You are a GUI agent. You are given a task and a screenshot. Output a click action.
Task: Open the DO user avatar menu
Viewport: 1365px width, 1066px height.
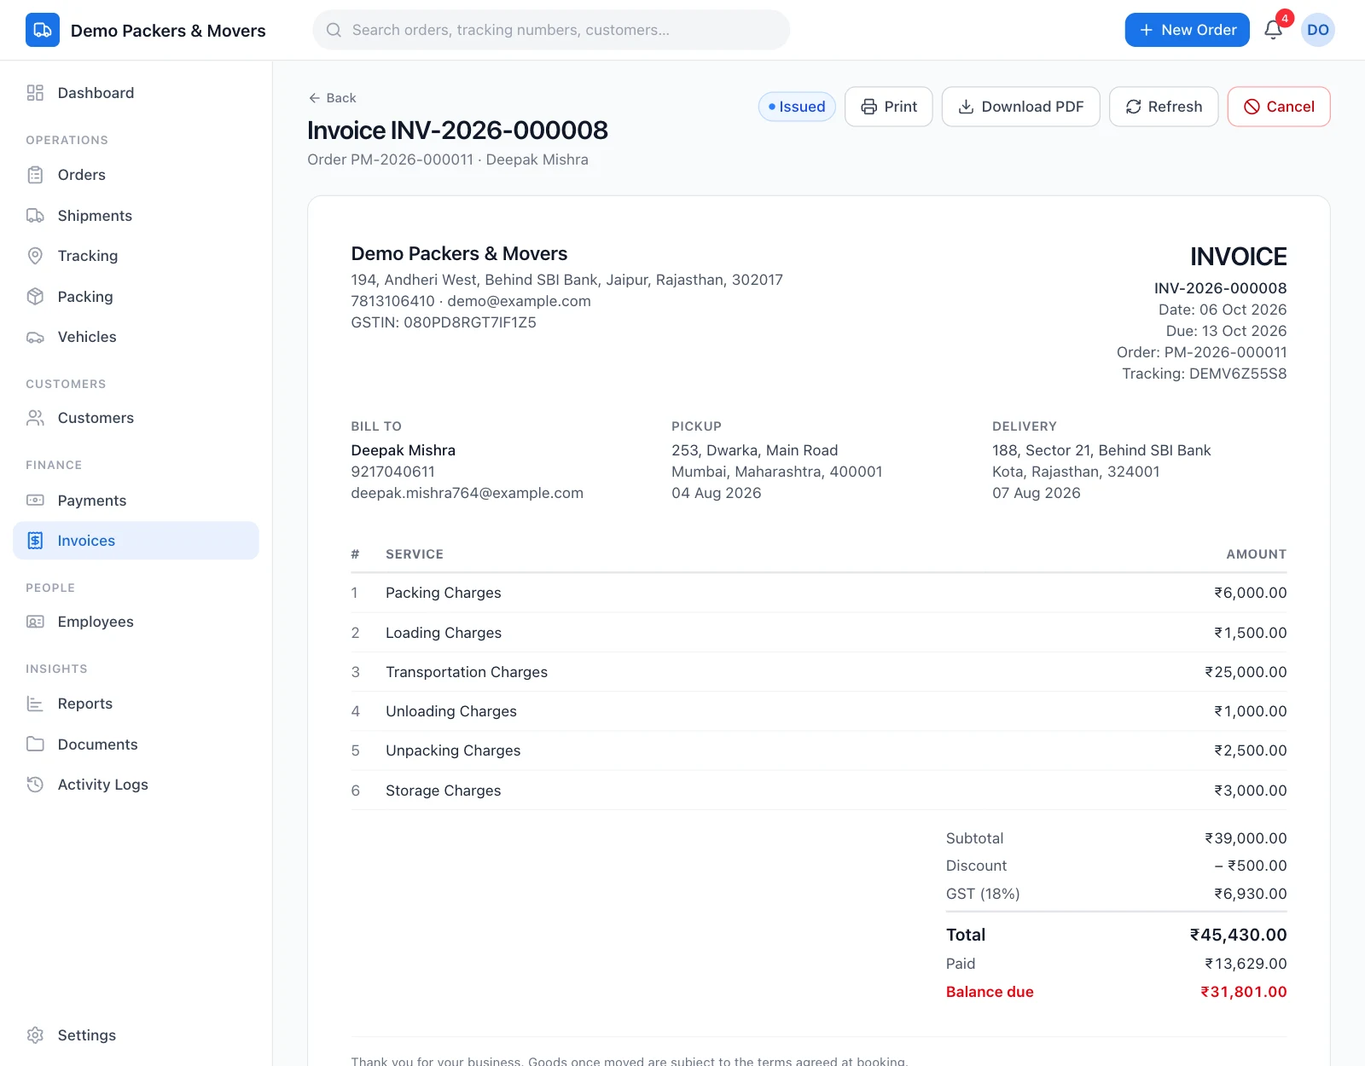click(1317, 30)
